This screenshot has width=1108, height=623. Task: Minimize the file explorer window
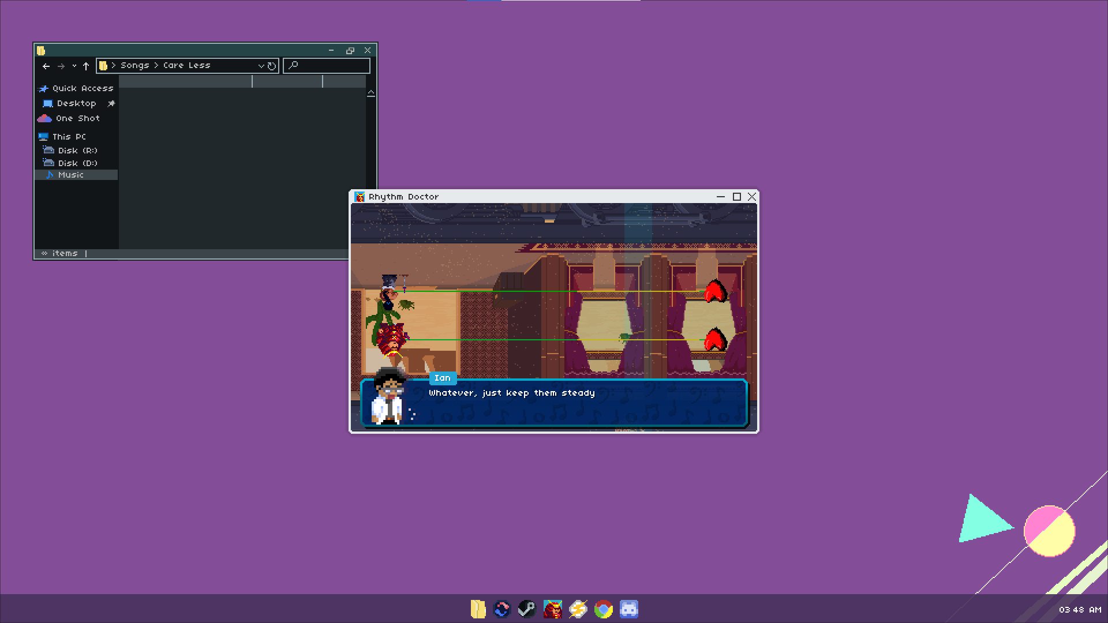[x=331, y=51]
